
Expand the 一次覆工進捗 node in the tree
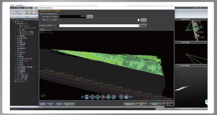[x=16, y=75]
